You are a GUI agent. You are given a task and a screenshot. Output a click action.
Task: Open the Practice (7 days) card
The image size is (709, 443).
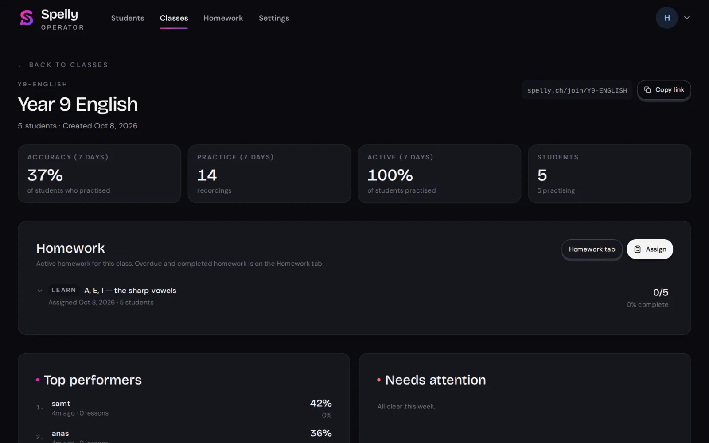tap(269, 174)
